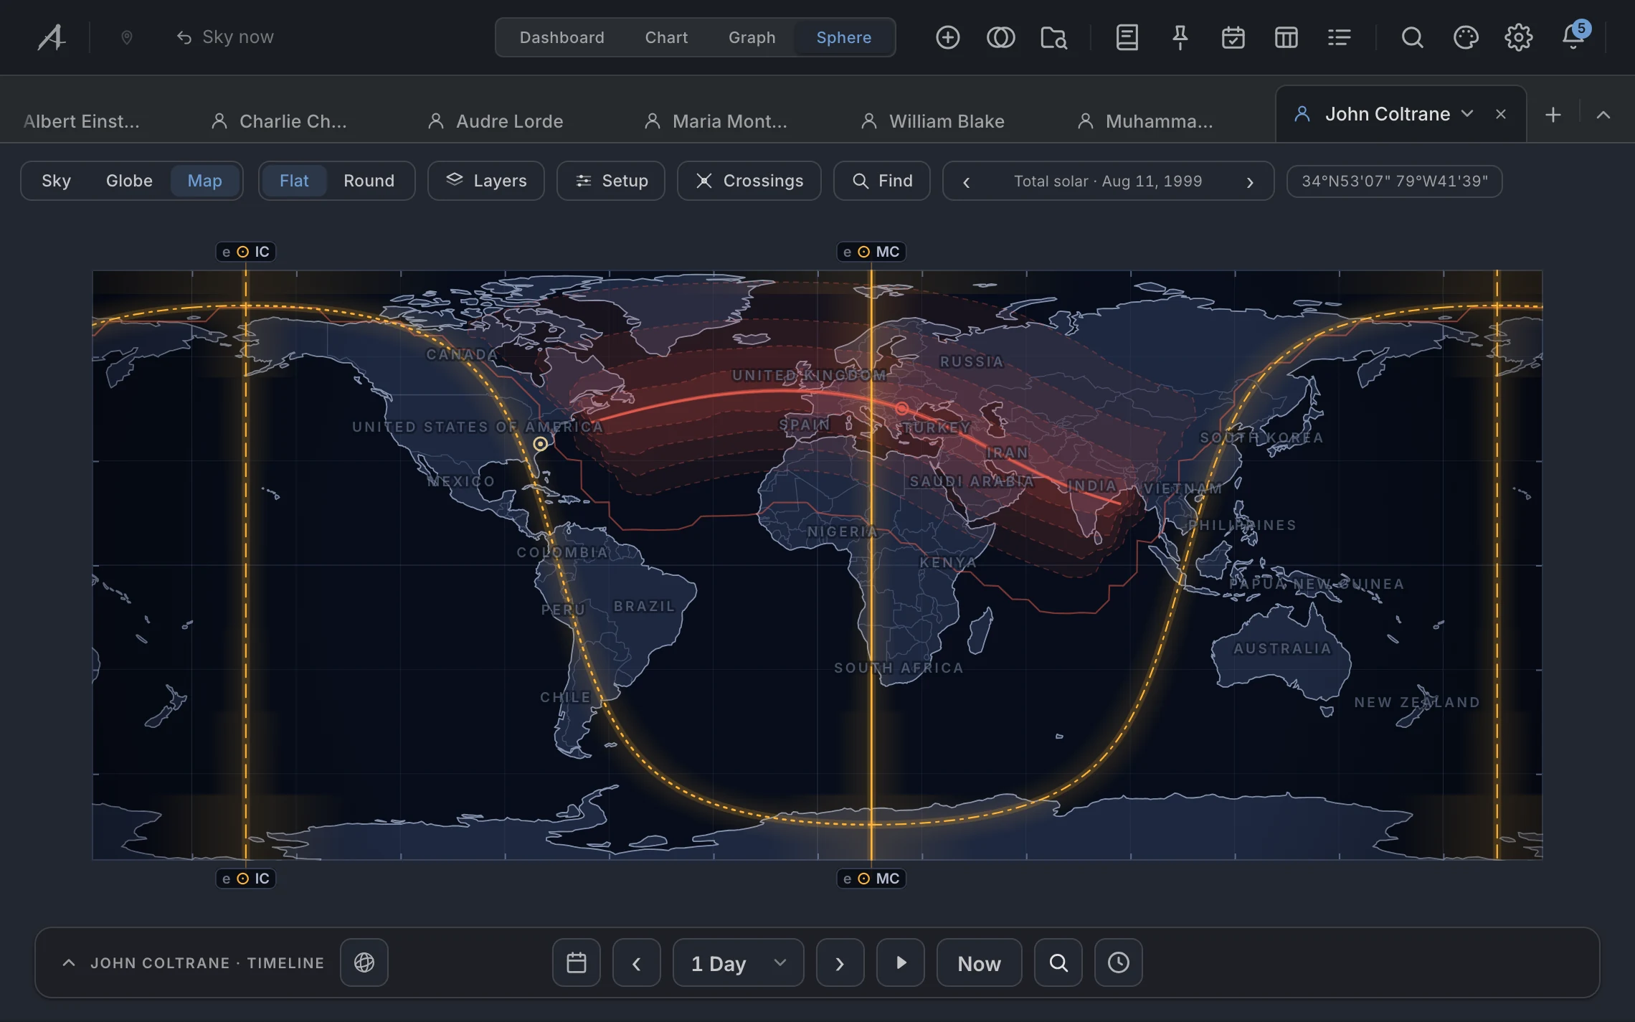Click the top search magnifier icon

click(1412, 37)
